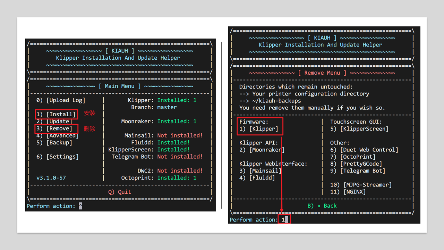444x250 pixels.
Task: Select 2) [Moonraker] in the Remove Menu
Action: point(262,150)
